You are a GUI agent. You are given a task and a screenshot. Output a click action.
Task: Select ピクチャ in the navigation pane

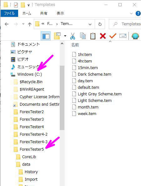[25, 52]
